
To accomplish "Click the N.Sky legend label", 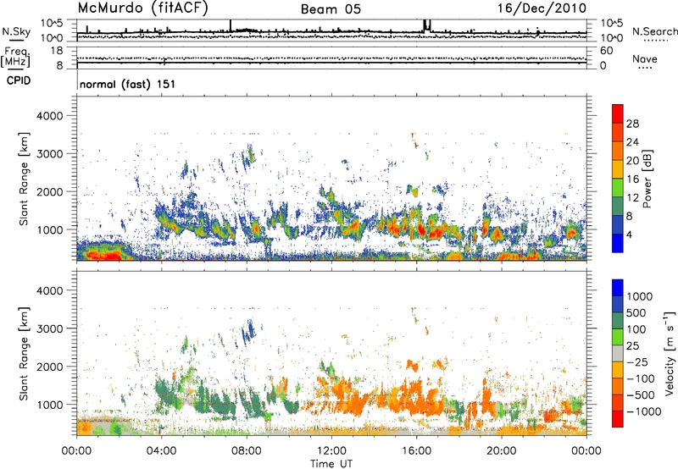I will (16, 31).
